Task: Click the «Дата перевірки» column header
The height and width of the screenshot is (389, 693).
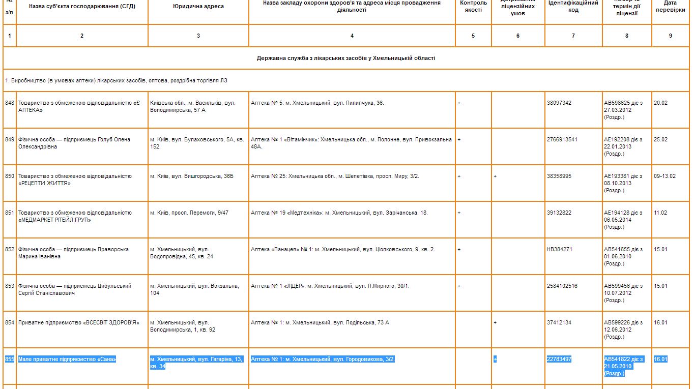Action: pos(670,7)
